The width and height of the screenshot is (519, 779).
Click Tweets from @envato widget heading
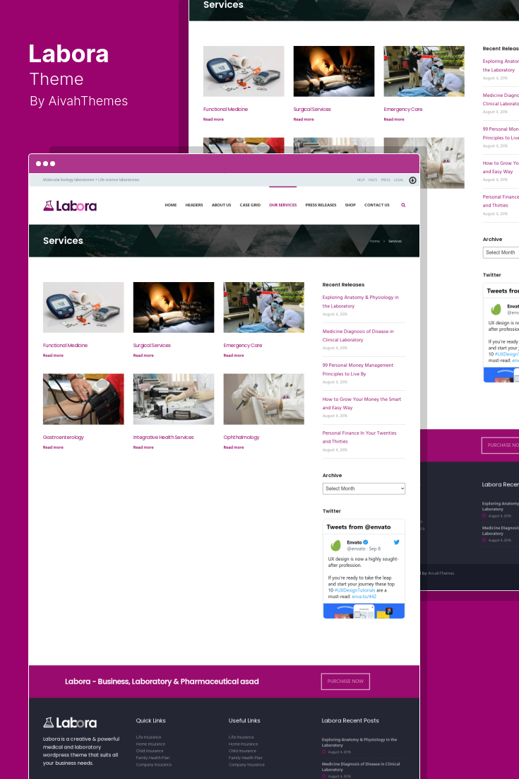point(359,527)
